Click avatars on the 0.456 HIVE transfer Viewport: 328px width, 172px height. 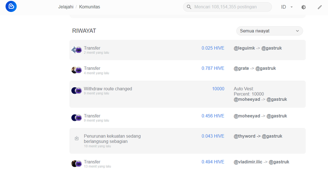click(x=76, y=118)
